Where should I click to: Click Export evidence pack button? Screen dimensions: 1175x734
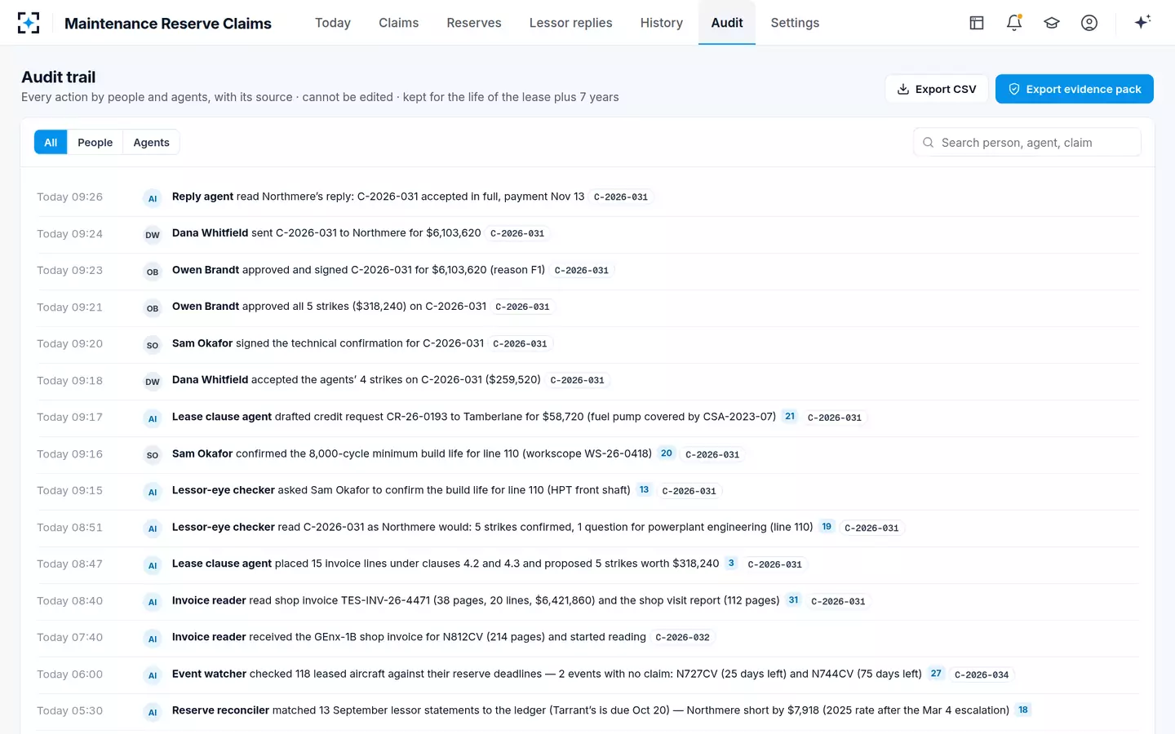click(1075, 89)
